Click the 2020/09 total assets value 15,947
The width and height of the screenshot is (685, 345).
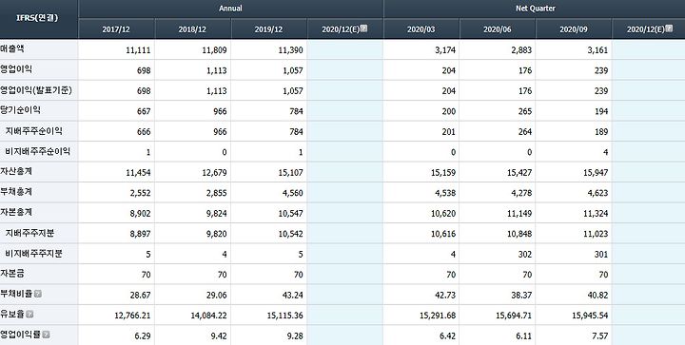pyautogui.click(x=596, y=173)
